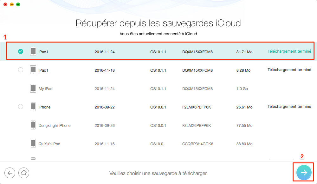The width and height of the screenshot is (317, 184).
Task: Click turquoise 'Téléchargement terminé' on first row
Action: pyautogui.click(x=289, y=51)
